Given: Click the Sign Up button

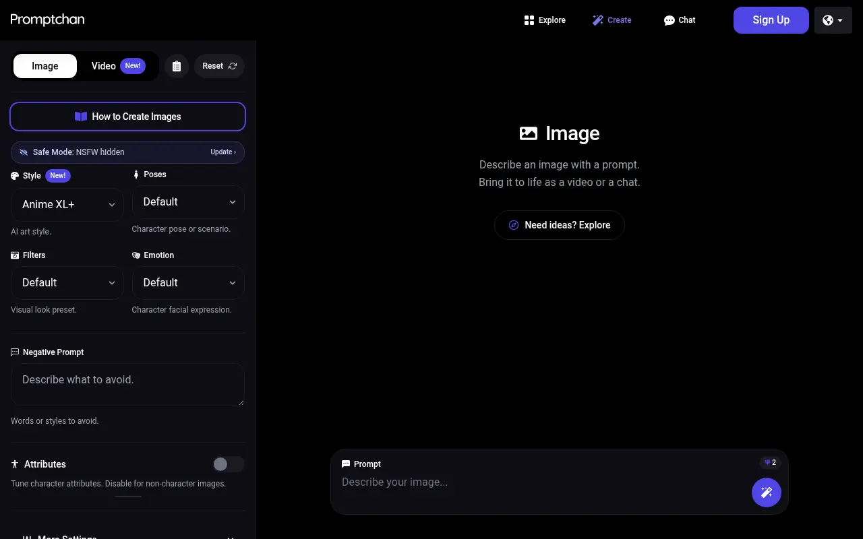Looking at the screenshot, I should 771,20.
